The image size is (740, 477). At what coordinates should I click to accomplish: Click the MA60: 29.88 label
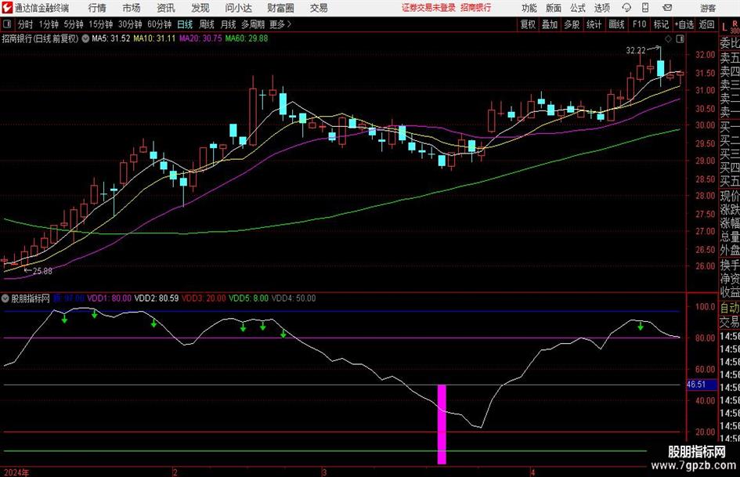tap(247, 38)
